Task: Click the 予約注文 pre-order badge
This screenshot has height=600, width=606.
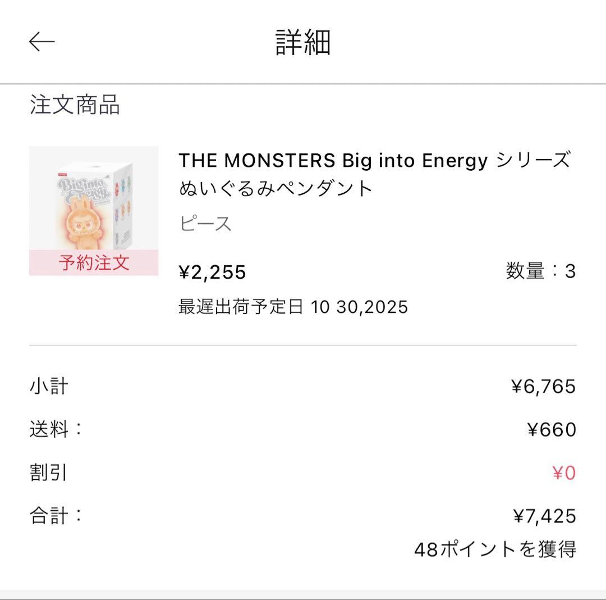Action: [94, 262]
